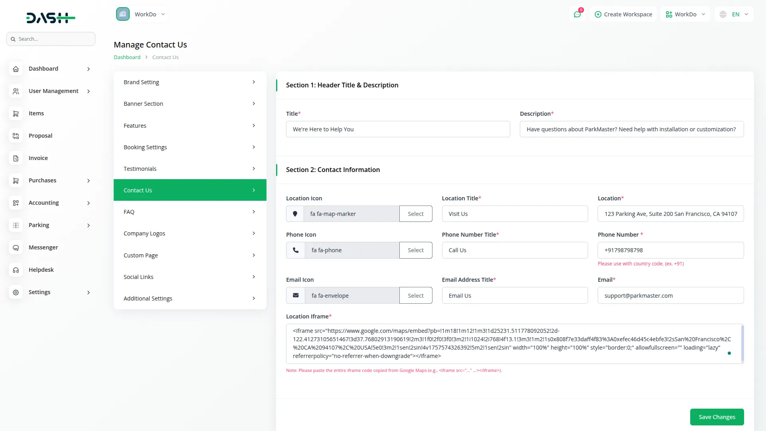Click the Location Iframe textarea scrollbar

pyautogui.click(x=742, y=343)
